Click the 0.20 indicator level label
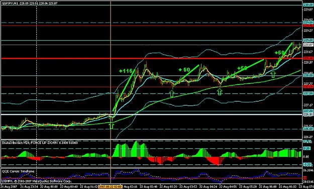Viewport: 314px width, 189px height. tap(307, 148)
